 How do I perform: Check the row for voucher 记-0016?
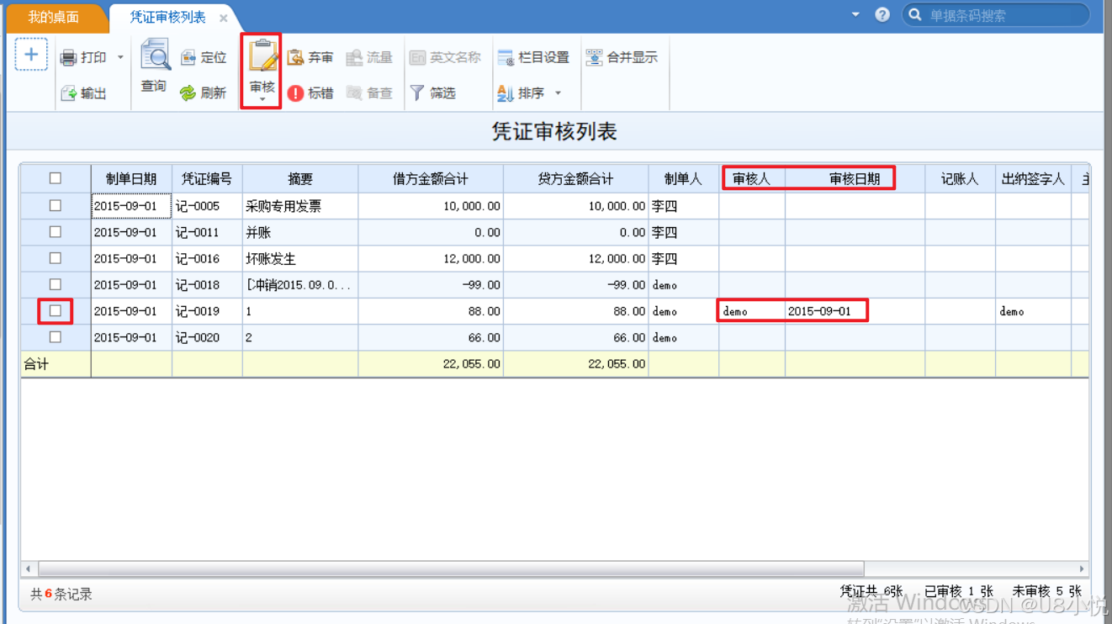[x=56, y=258]
